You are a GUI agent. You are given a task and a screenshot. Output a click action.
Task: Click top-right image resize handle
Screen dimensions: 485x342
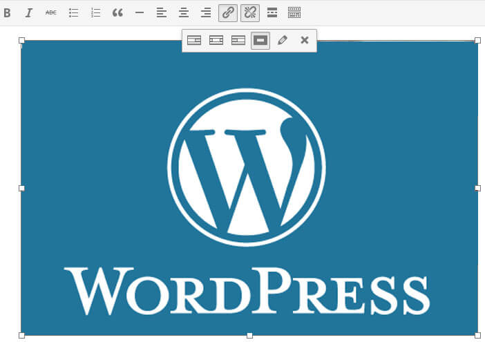pos(477,40)
